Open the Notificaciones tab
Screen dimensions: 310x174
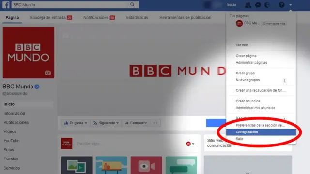99,18
